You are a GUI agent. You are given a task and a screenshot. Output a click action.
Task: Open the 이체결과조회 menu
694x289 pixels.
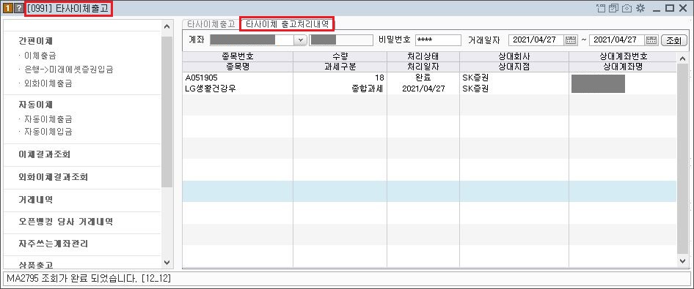[x=44, y=154]
